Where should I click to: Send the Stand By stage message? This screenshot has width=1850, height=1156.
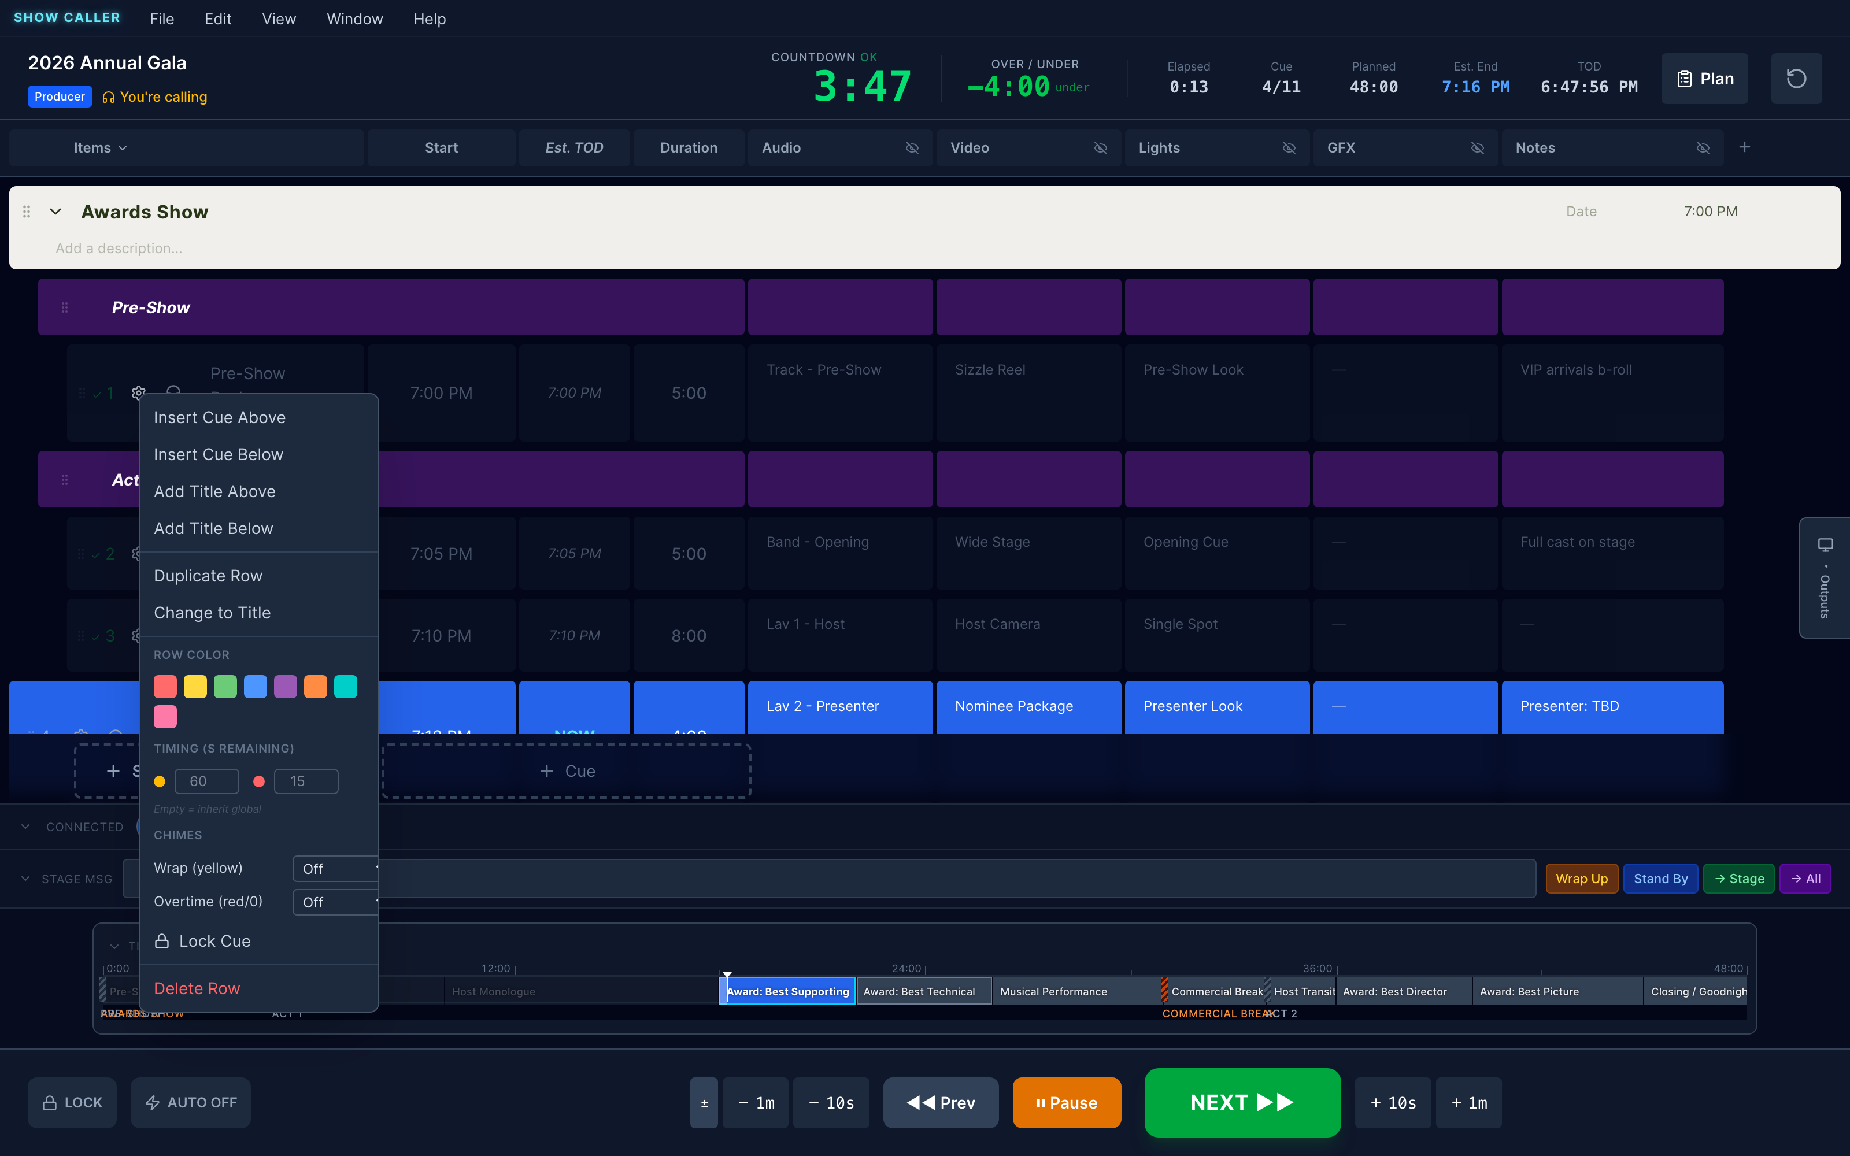(1660, 879)
